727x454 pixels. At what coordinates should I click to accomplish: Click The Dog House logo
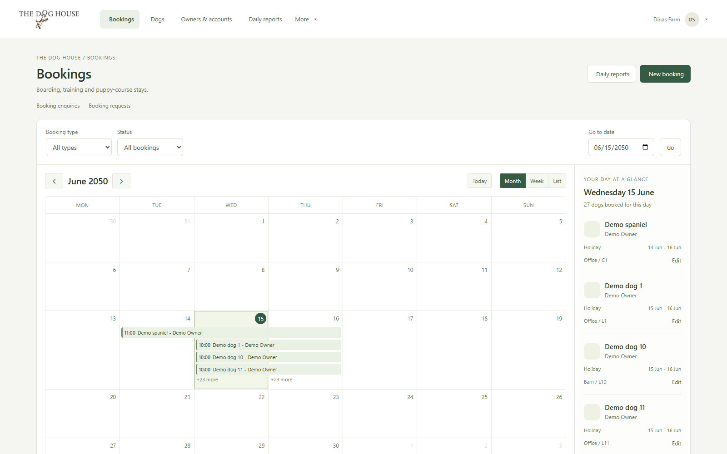[49, 19]
